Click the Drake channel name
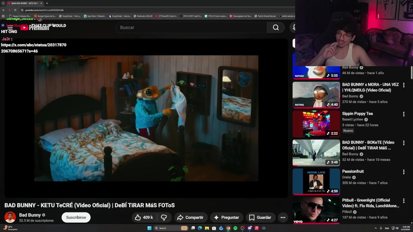Viewport: 413px width, 232px height. tap(347, 178)
